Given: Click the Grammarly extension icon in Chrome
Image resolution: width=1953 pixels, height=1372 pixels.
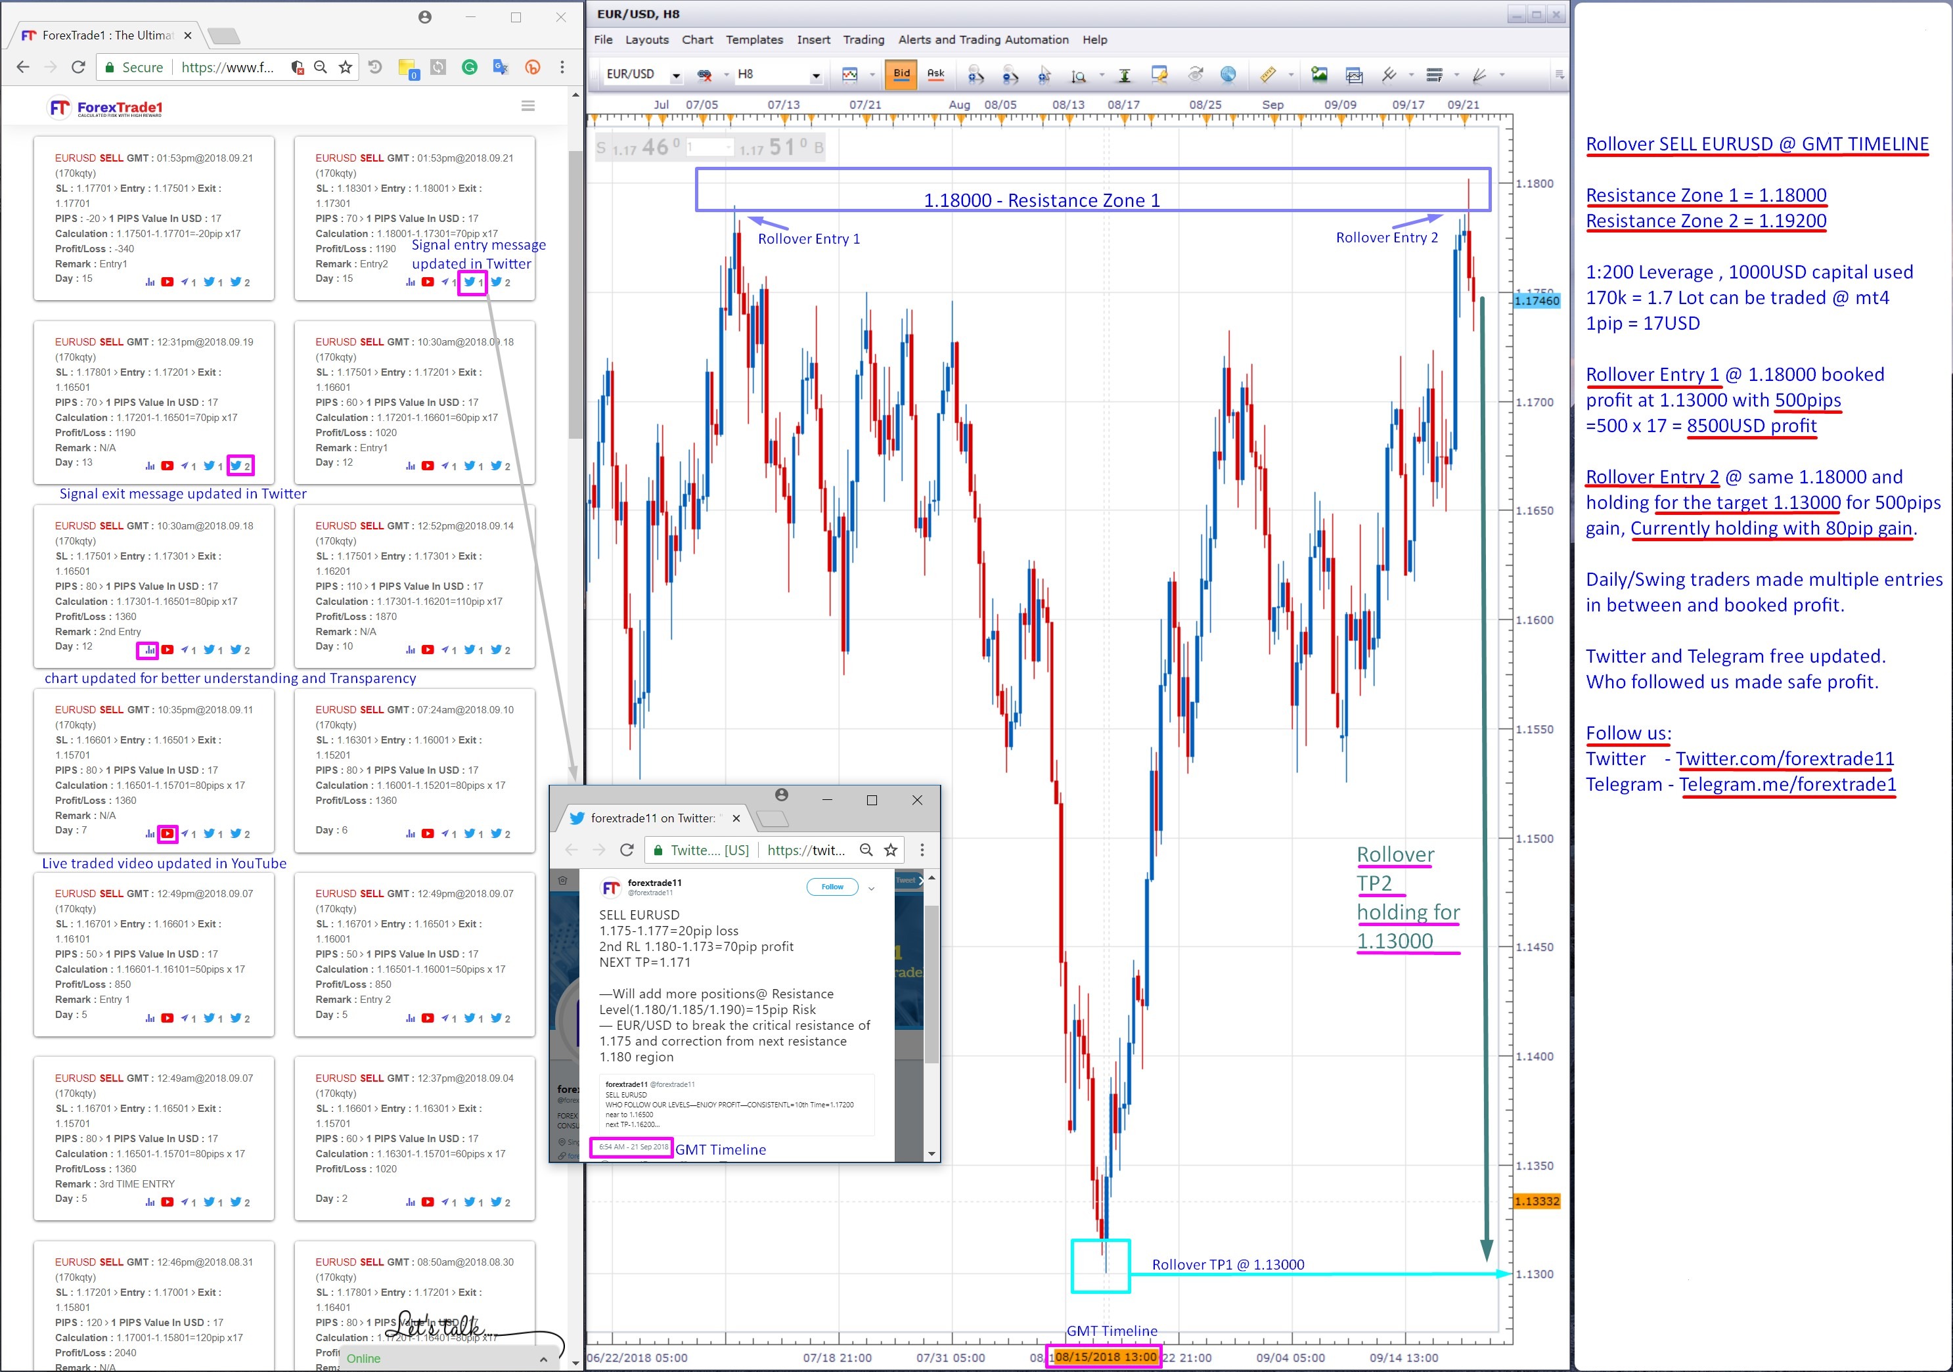Looking at the screenshot, I should pos(470,66).
